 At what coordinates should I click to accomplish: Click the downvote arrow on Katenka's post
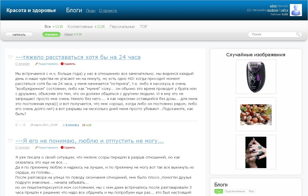tap(24, 125)
